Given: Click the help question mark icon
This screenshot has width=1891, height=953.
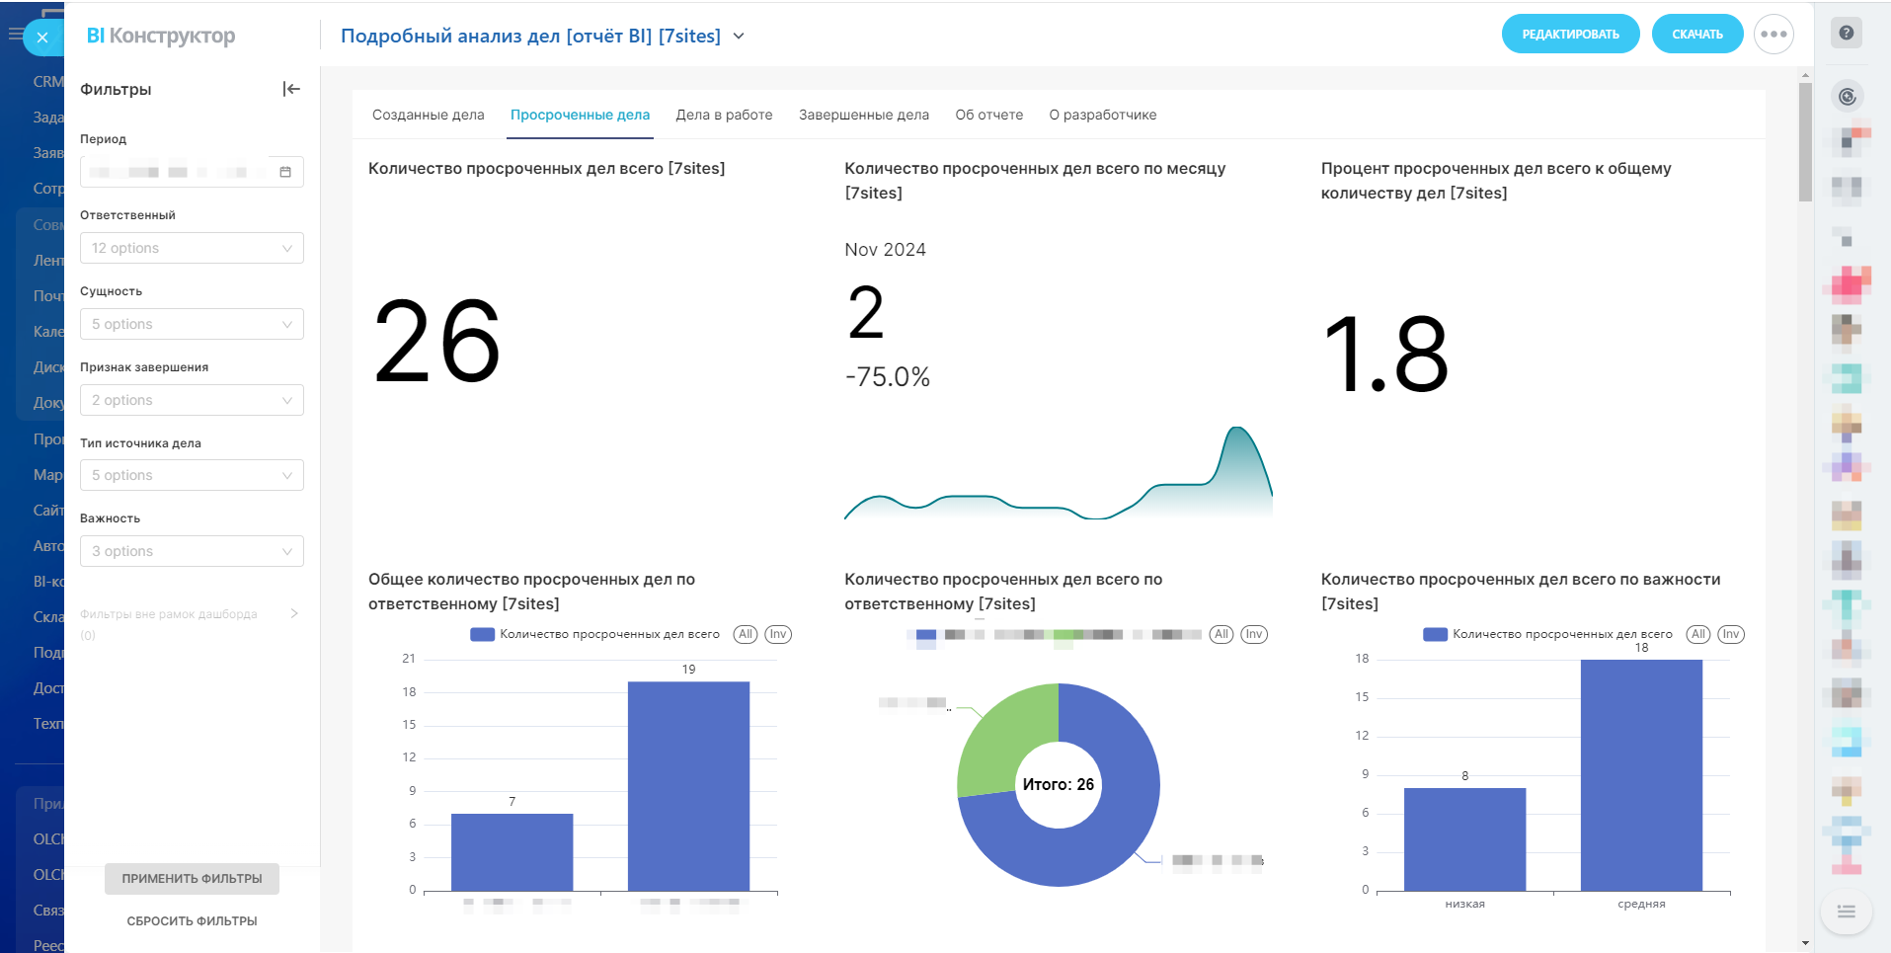Looking at the screenshot, I should pyautogui.click(x=1846, y=33).
